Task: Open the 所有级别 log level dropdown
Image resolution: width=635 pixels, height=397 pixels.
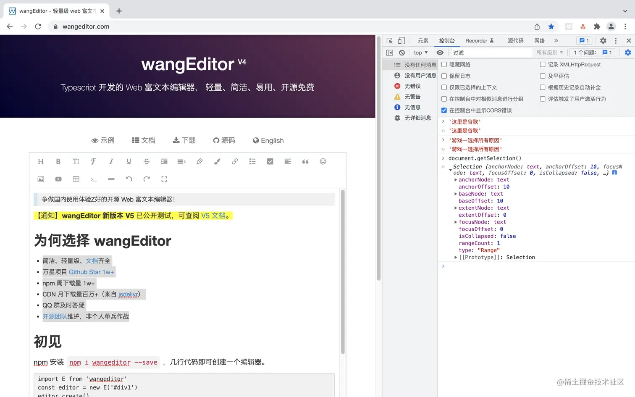Action: 549,53
